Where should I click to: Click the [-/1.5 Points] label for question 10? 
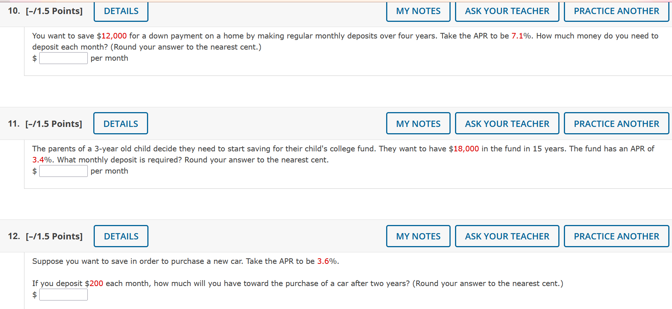[x=53, y=11]
